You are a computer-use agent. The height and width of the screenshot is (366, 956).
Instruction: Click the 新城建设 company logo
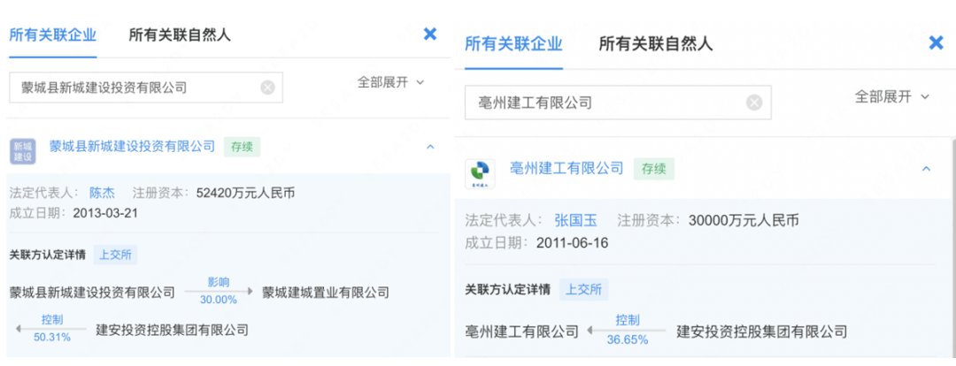click(x=22, y=152)
